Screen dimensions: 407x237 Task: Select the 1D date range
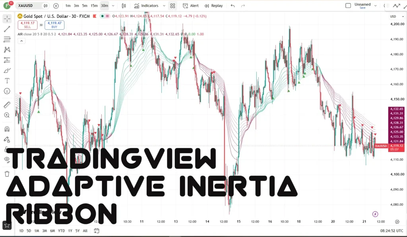(21, 231)
